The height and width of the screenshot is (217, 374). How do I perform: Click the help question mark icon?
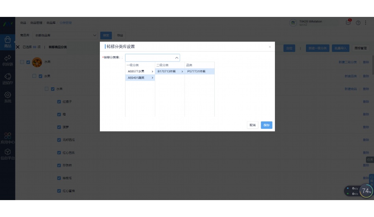tap(358, 23)
